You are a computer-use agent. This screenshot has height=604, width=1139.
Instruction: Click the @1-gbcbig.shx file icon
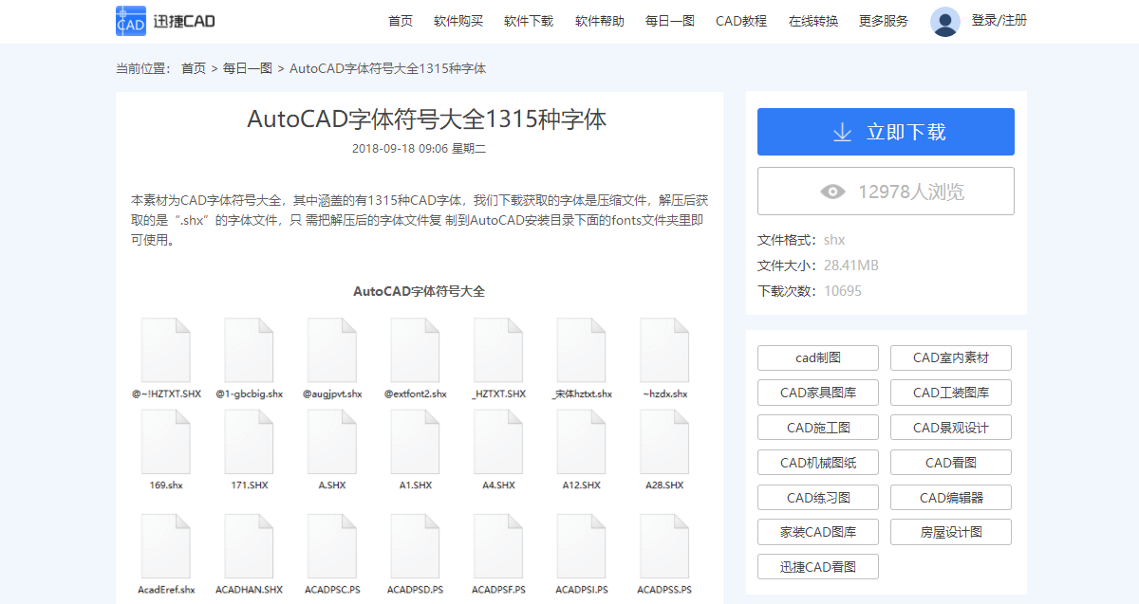pos(249,350)
